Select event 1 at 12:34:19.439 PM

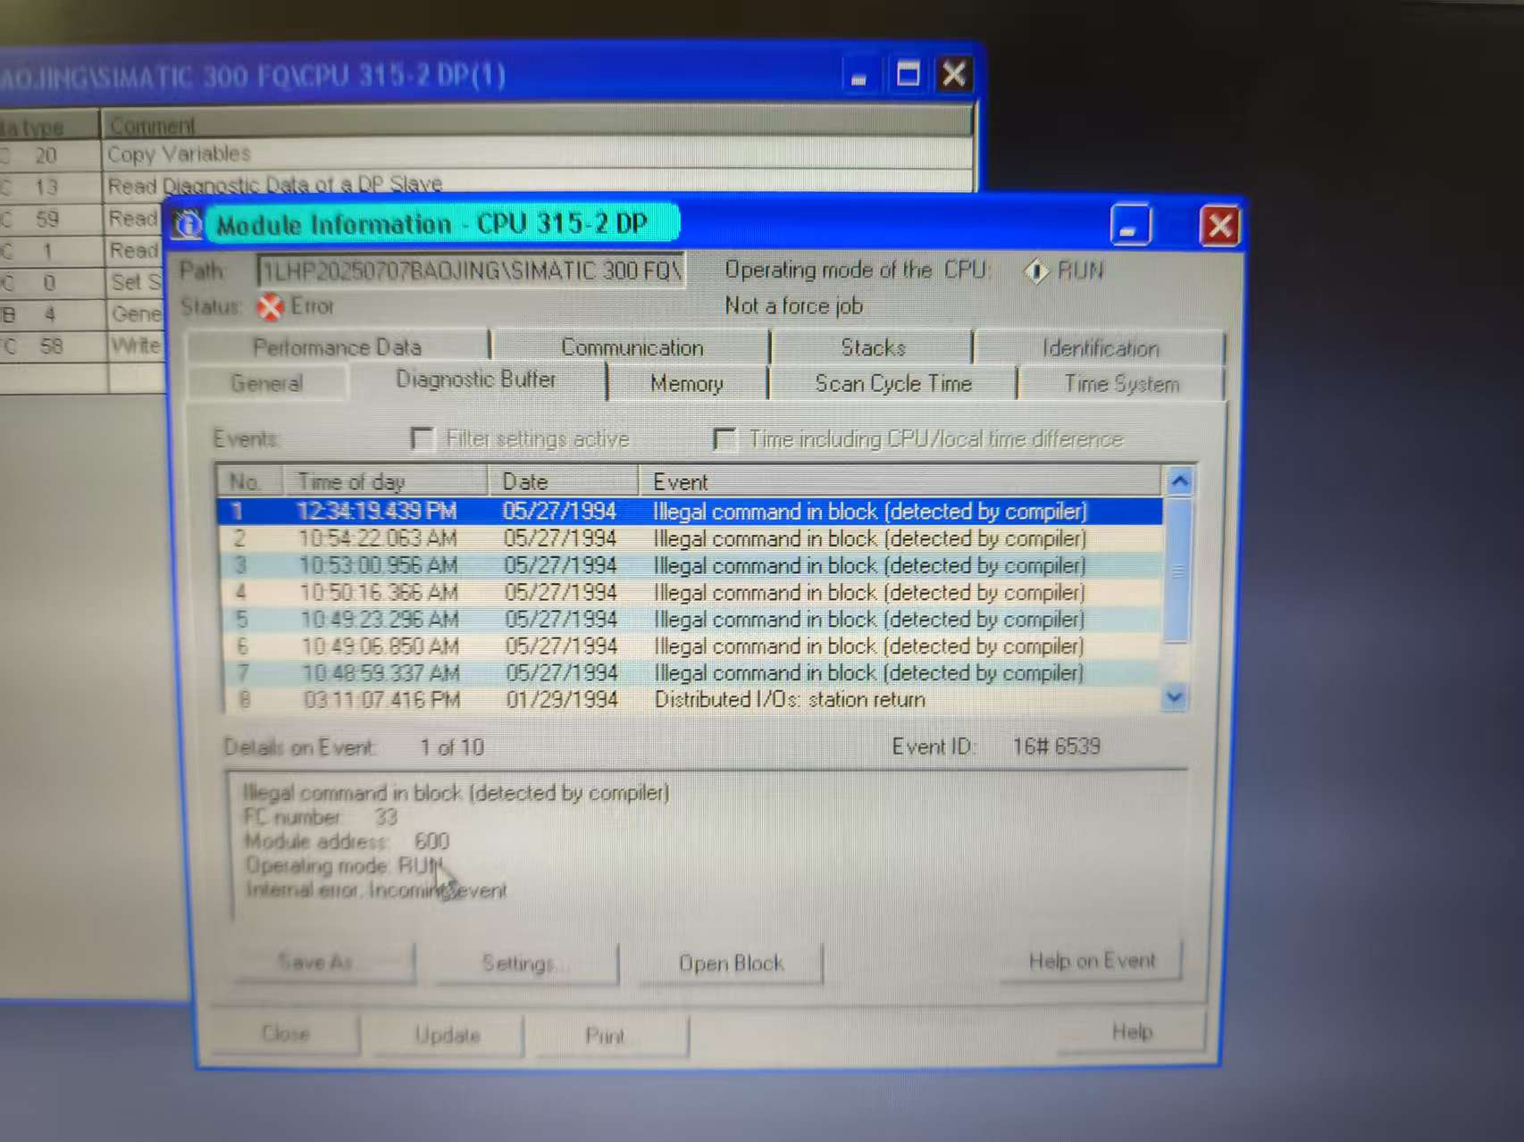tap(691, 511)
